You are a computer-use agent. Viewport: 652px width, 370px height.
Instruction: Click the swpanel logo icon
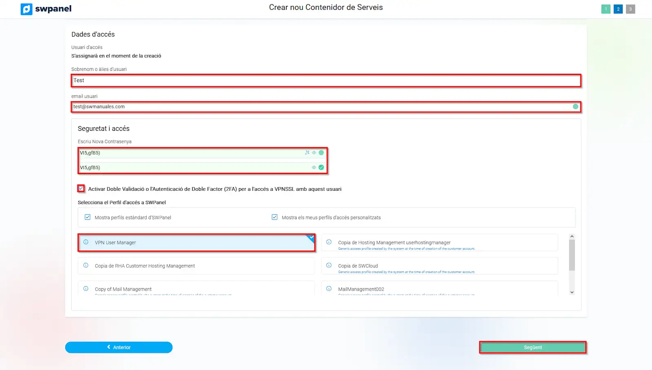[x=26, y=9]
